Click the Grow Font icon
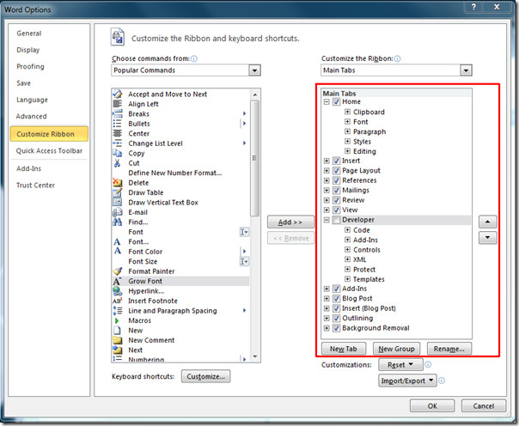This screenshot has width=519, height=426. (117, 281)
